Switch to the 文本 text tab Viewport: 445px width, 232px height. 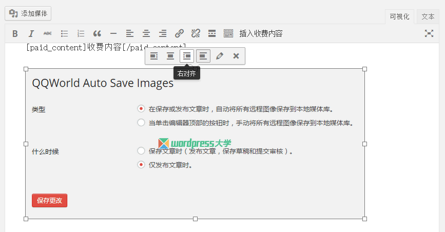tap(428, 17)
